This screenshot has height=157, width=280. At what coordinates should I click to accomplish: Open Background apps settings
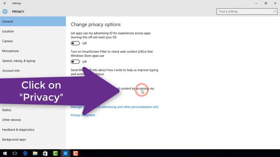click(33, 140)
